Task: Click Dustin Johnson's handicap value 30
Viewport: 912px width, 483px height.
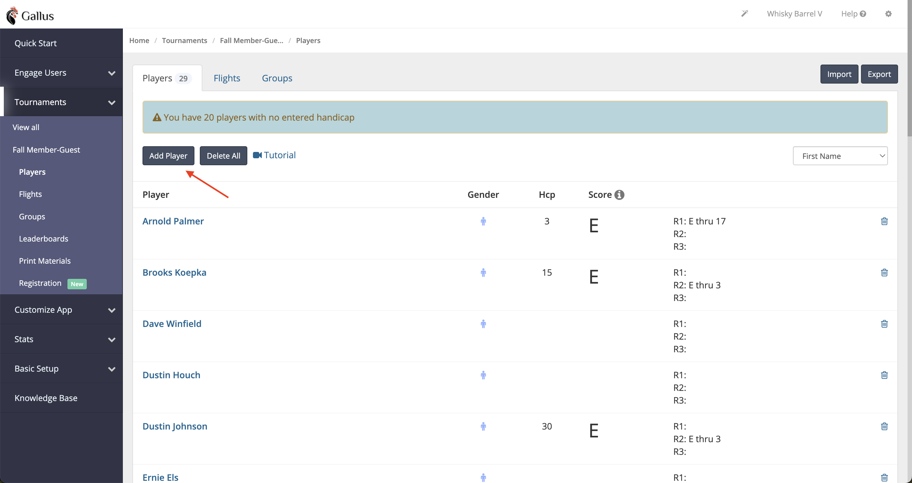Action: (x=547, y=426)
